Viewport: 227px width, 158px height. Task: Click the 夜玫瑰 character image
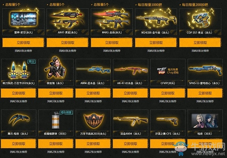(55, 68)
